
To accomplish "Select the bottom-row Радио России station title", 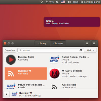I will point(32,85).
